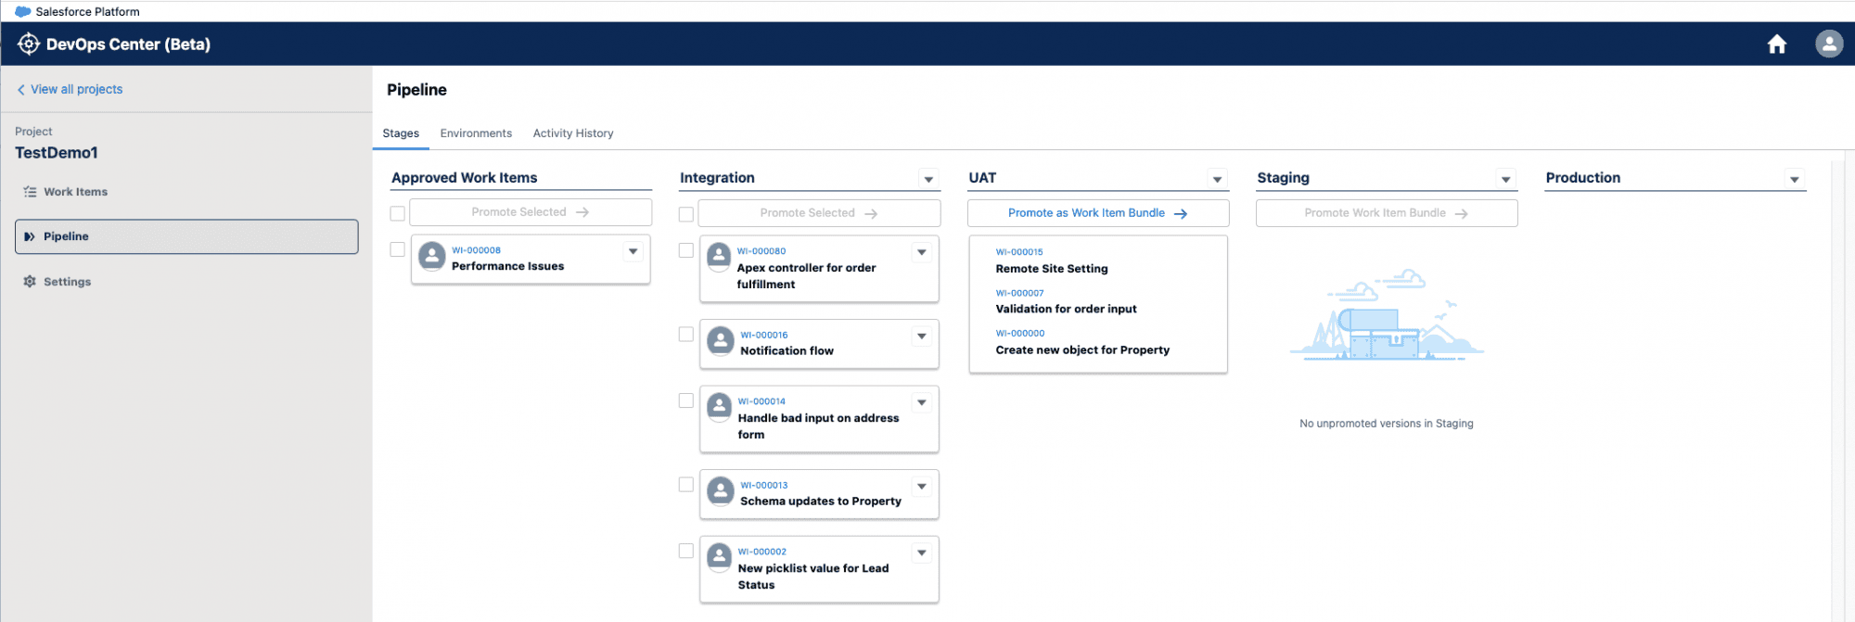Click the back chevron beside View all projects
This screenshot has width=1855, height=622.
20,90
